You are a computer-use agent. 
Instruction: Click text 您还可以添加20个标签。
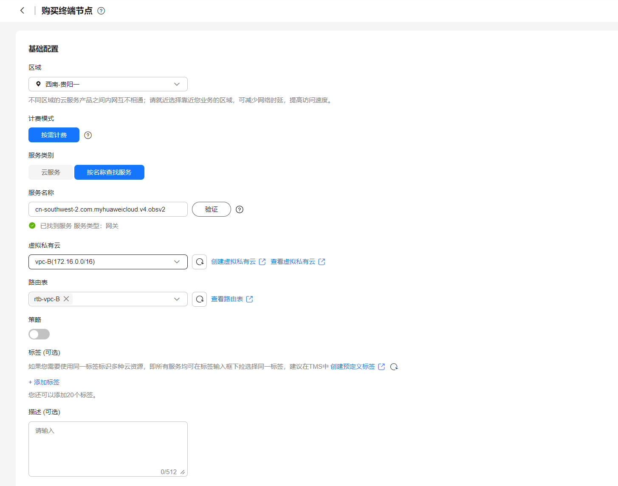pos(63,395)
